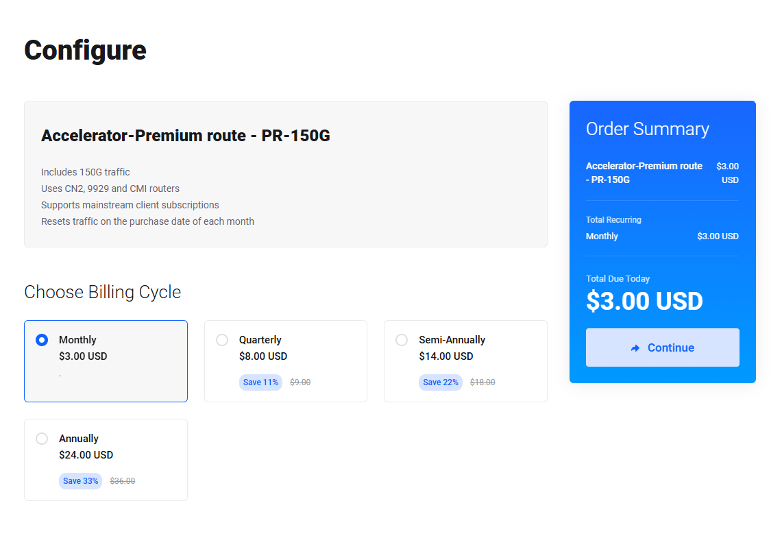Click the arrow icon beside Continue
Screen dimensions: 782x549
coord(635,348)
